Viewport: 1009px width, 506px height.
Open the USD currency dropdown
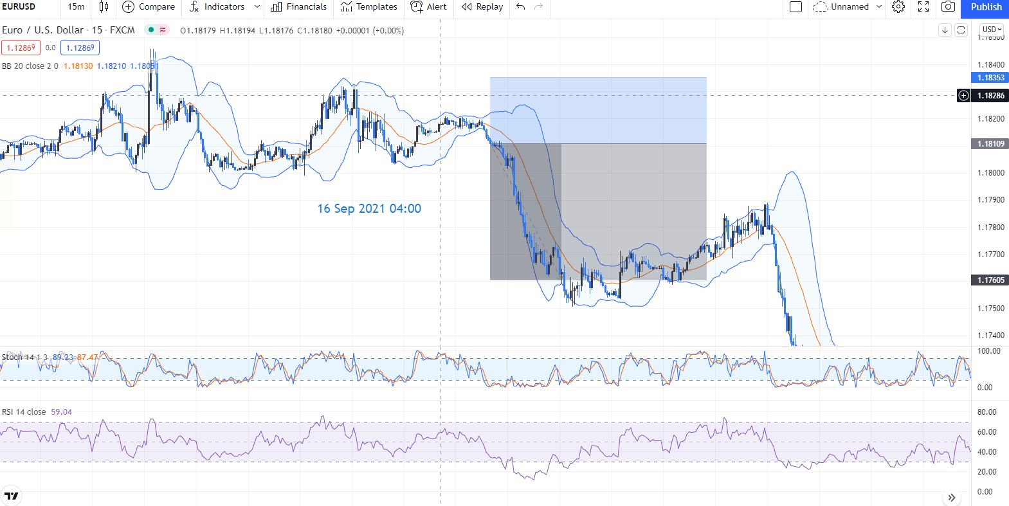click(992, 30)
